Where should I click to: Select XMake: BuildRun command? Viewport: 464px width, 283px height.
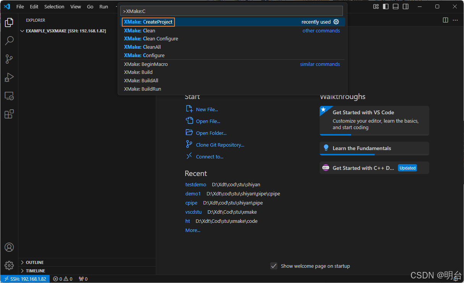point(233,89)
